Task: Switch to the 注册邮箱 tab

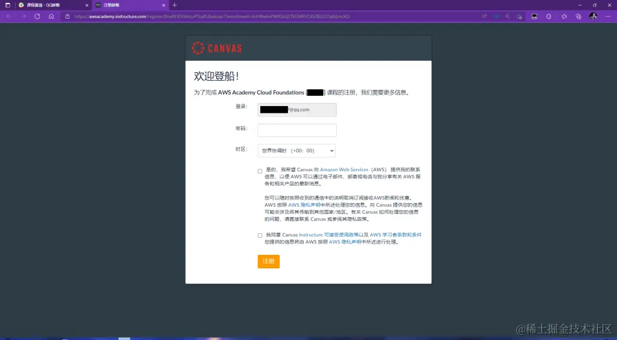Action: pos(131,5)
